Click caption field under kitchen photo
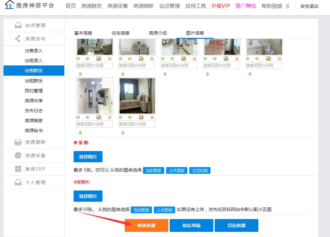Image resolution: width=330 pixels, height=237 pixels. point(94,124)
